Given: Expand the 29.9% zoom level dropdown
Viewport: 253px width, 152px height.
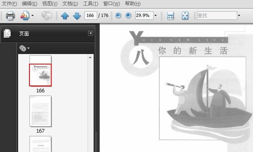Looking at the screenshot, I should (x=156, y=16).
